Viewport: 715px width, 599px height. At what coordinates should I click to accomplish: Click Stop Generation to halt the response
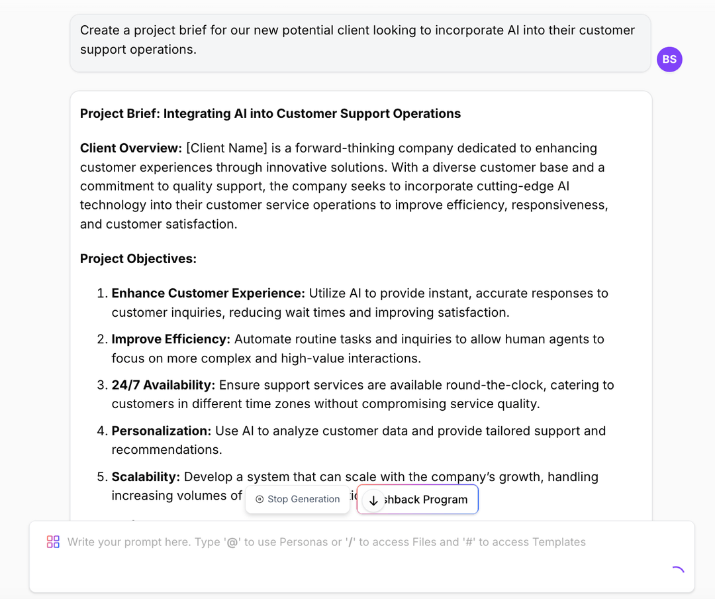[x=298, y=500]
